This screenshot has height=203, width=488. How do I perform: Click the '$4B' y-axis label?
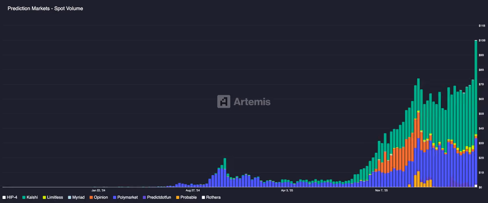tap(481, 128)
